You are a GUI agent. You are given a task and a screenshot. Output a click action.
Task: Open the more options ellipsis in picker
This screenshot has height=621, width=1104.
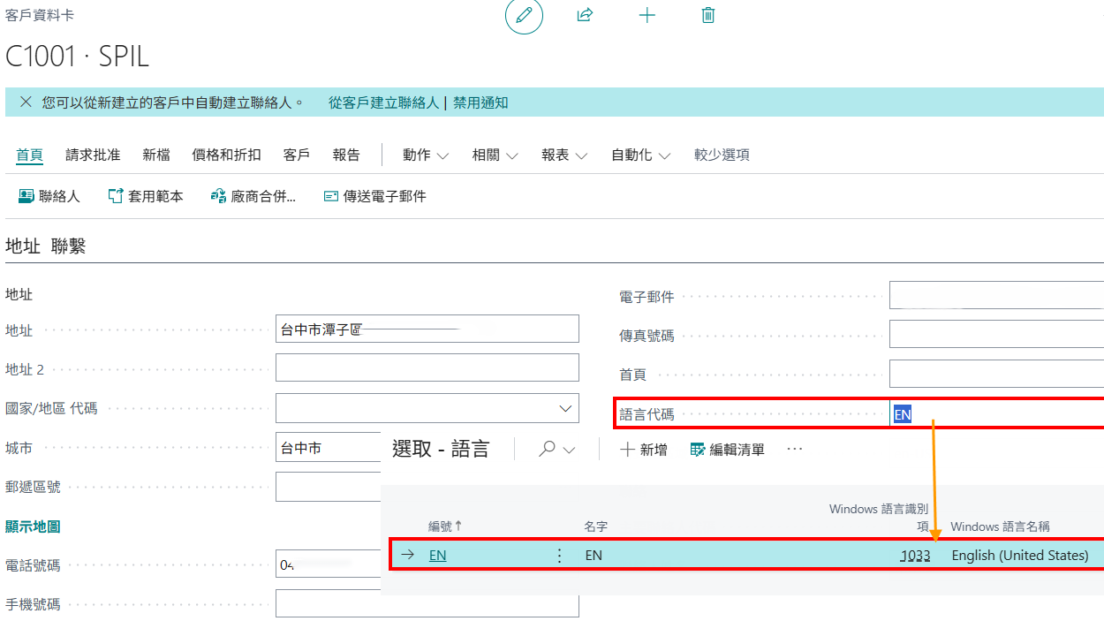(x=795, y=449)
